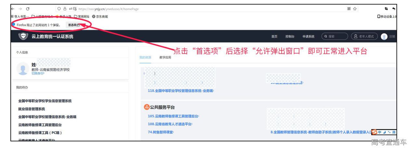416x155 pixels.
Task: Bookmark this page with the star icon
Action: (x=355, y=9)
